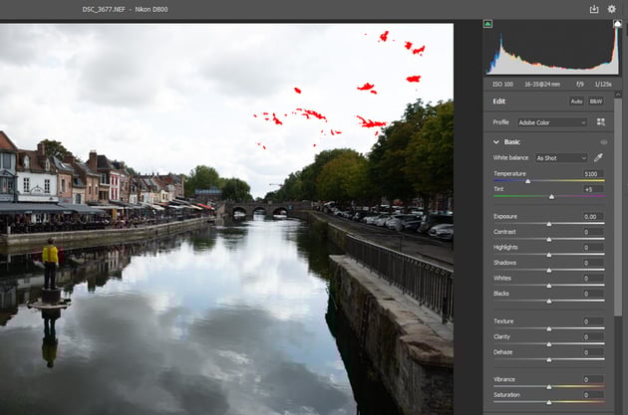Click the Tint slider handle
The height and width of the screenshot is (415, 628).
coord(551,196)
